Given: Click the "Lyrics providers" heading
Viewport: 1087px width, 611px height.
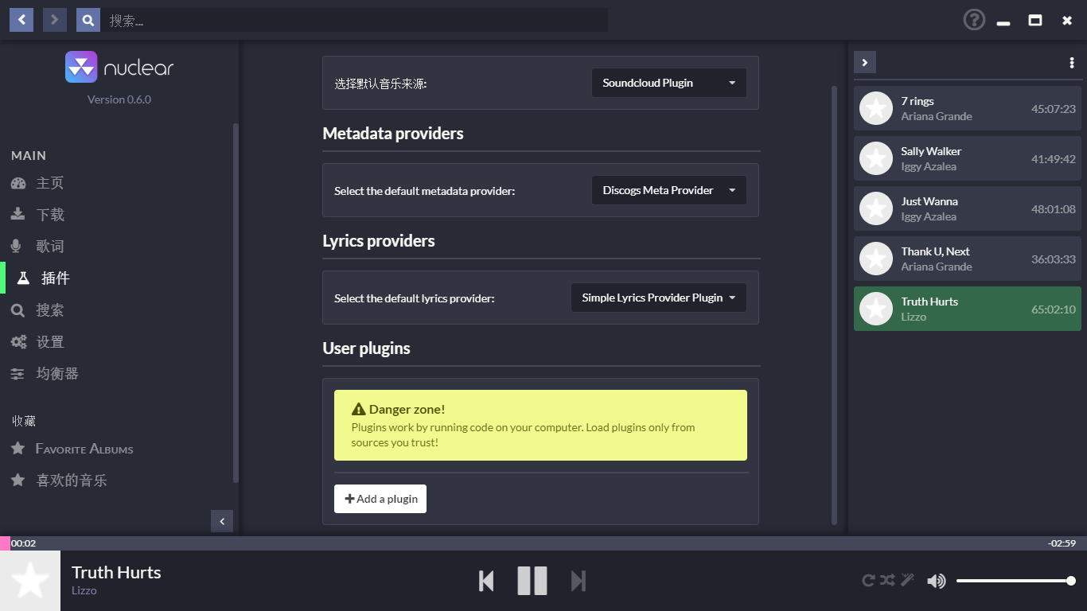Looking at the screenshot, I should click(379, 241).
